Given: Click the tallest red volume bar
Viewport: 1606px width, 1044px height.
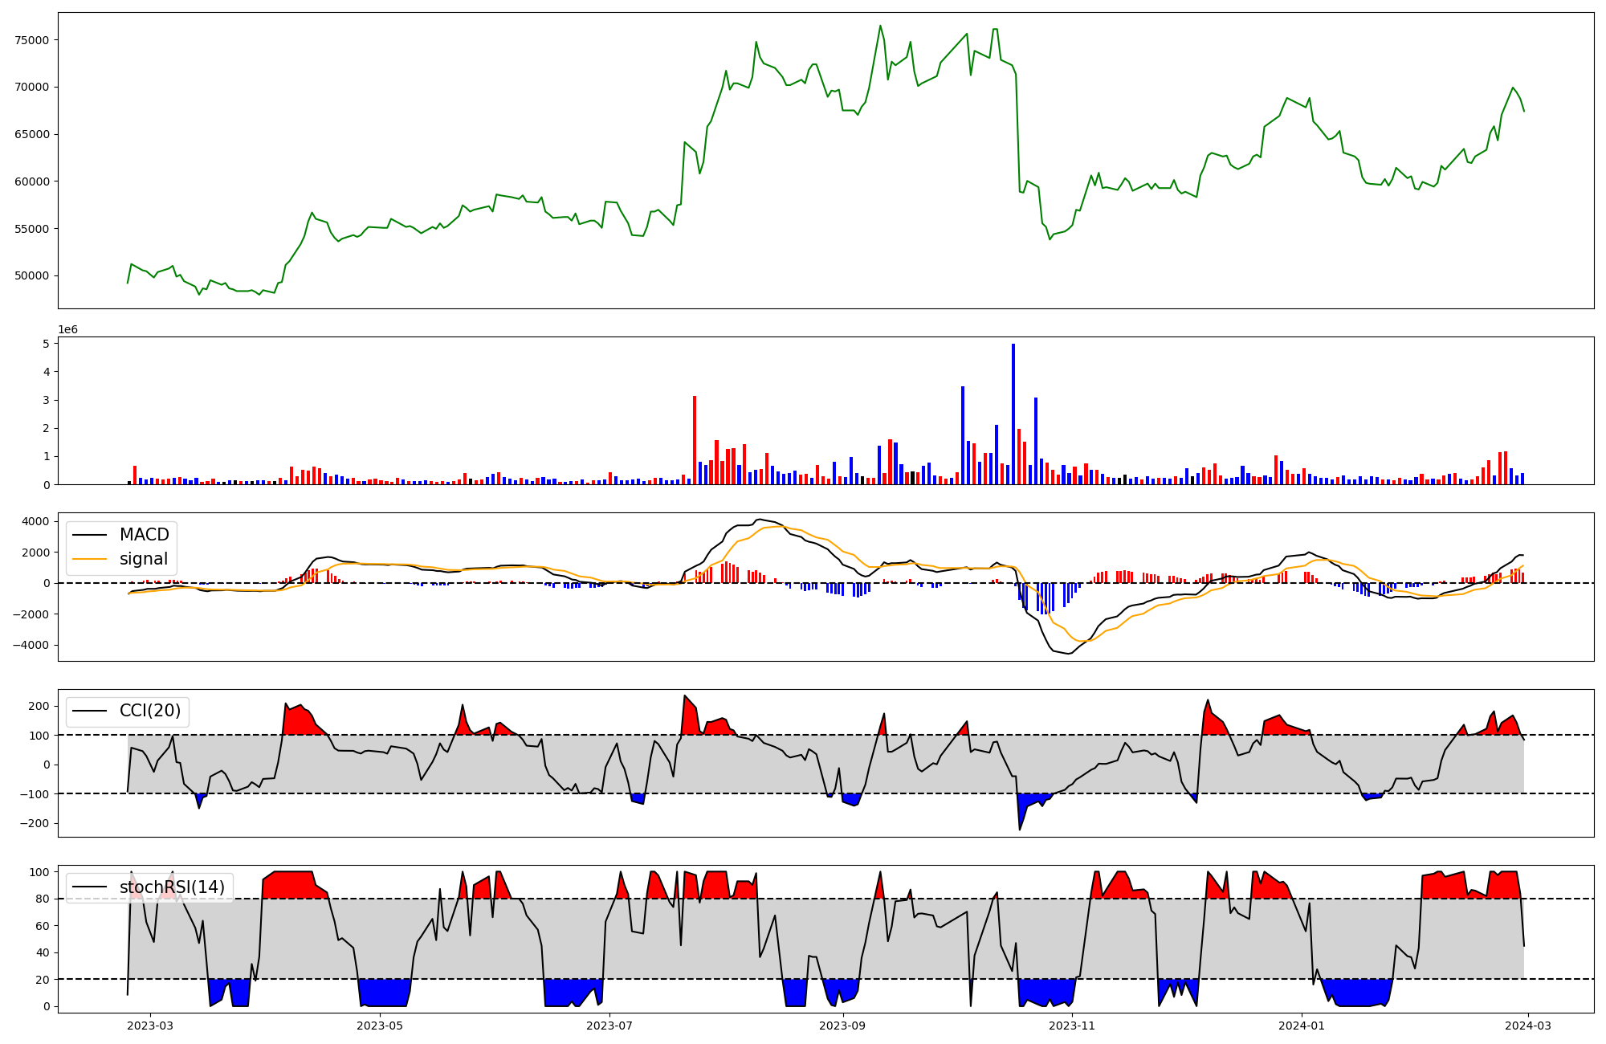Looking at the screenshot, I should [x=695, y=439].
